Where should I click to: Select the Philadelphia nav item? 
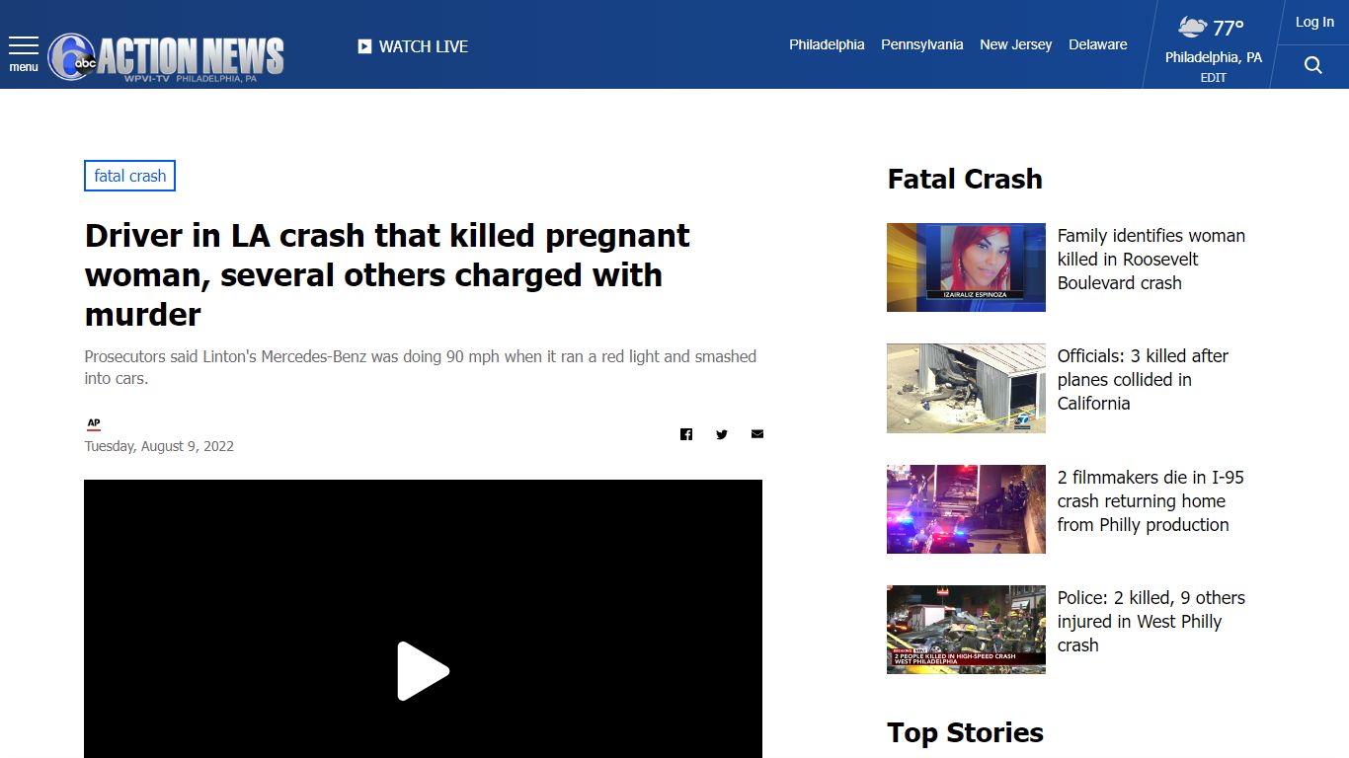point(827,44)
